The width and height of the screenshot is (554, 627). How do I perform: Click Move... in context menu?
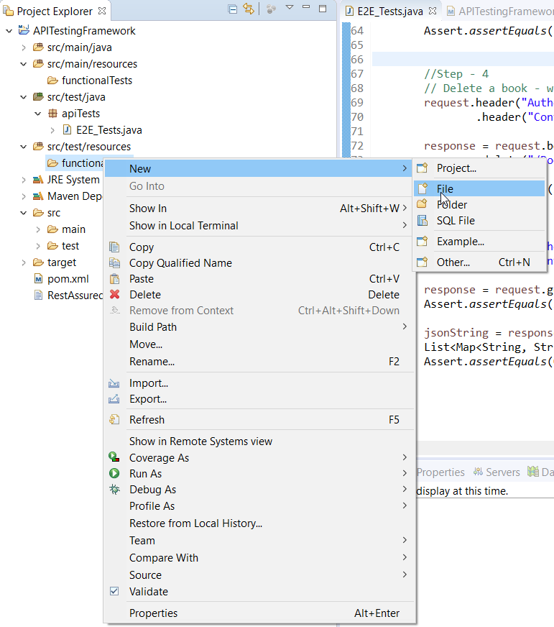pyautogui.click(x=259, y=344)
